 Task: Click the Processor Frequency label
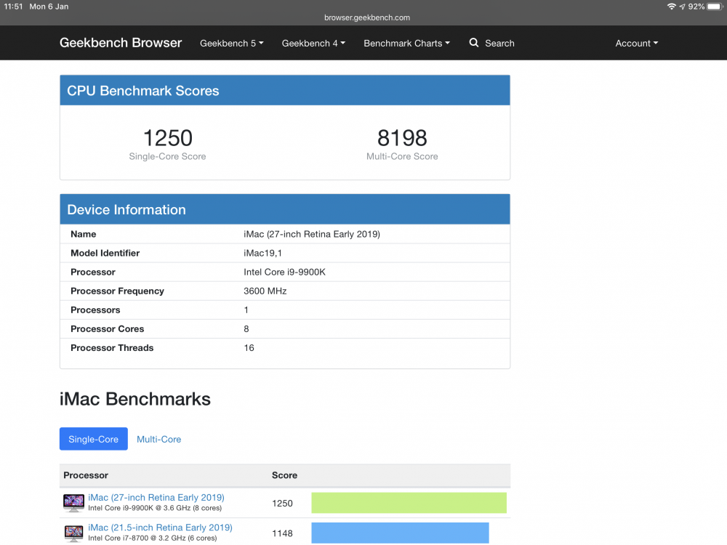click(x=117, y=291)
